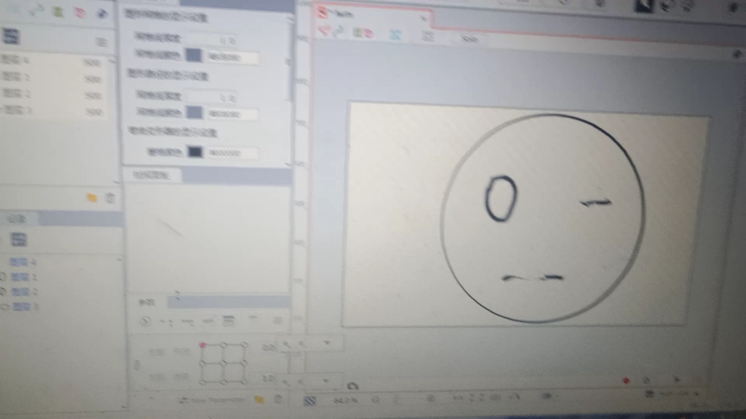Select the upper-left list row numbered 2
Viewport: 746px width, 419px height.
(x=52, y=95)
